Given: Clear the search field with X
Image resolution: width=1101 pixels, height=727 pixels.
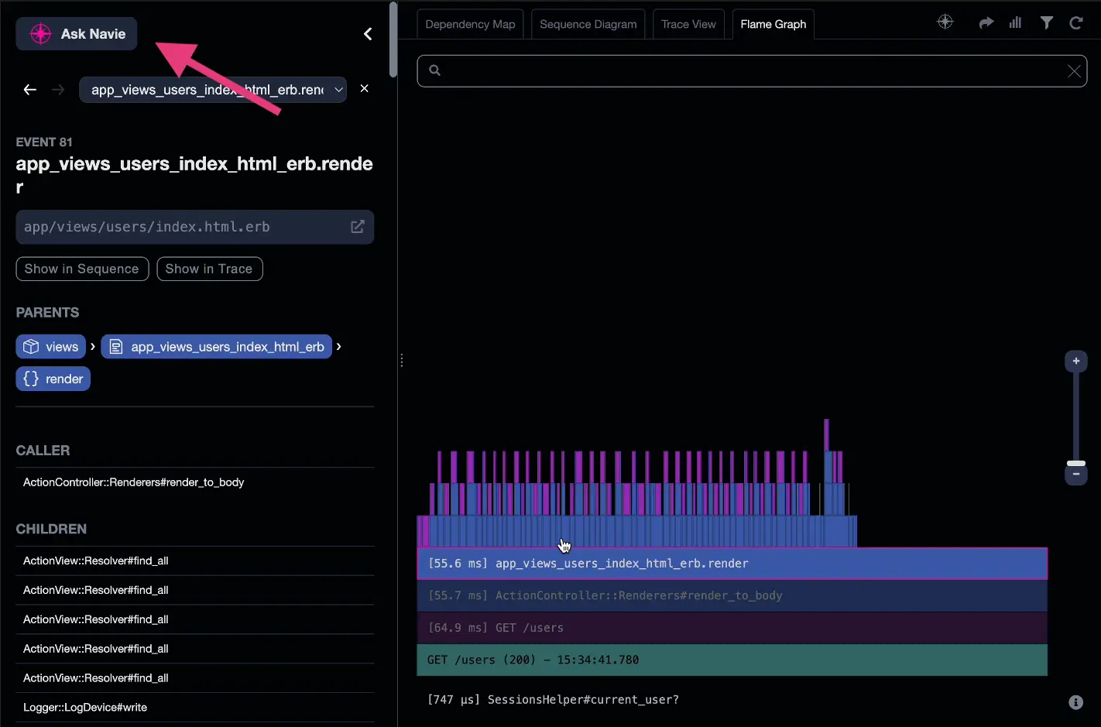Looking at the screenshot, I should pyautogui.click(x=1074, y=71).
